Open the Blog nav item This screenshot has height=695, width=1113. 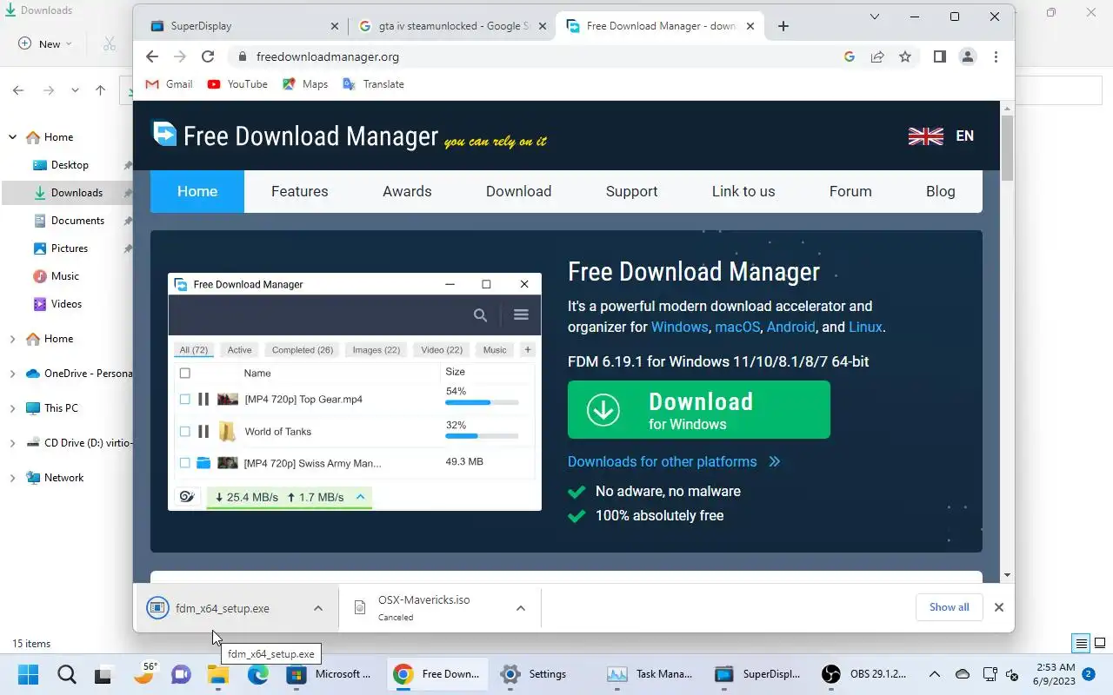940,191
